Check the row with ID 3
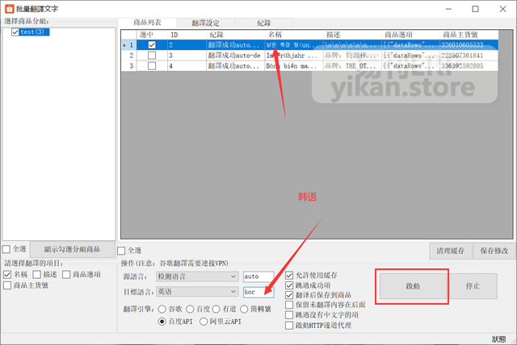This screenshot has width=517, height=345. pyautogui.click(x=151, y=56)
